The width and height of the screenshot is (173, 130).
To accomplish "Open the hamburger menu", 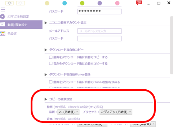I will click(x=3, y=9).
